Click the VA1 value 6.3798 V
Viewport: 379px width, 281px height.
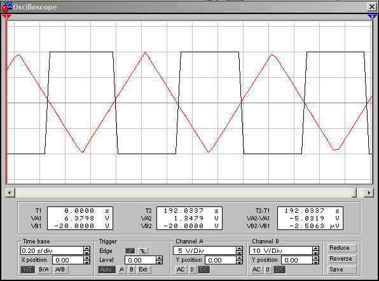tap(86, 219)
